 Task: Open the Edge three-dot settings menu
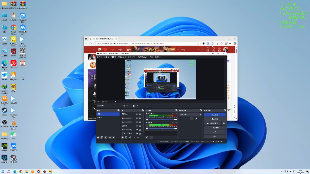point(230,44)
